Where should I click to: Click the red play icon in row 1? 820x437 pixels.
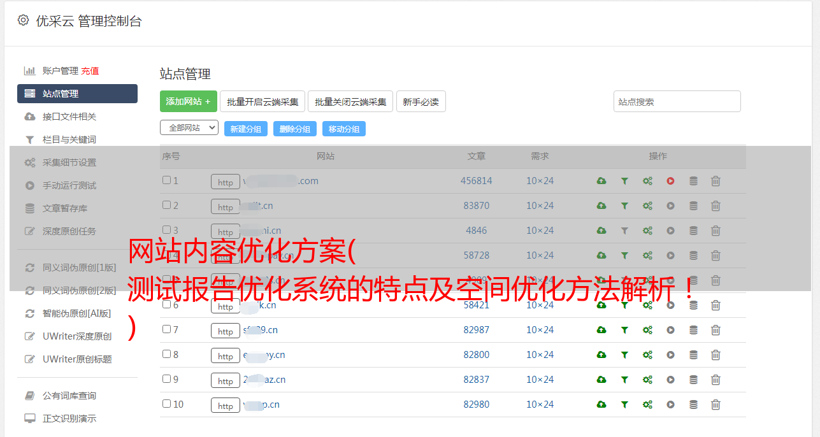(x=670, y=181)
